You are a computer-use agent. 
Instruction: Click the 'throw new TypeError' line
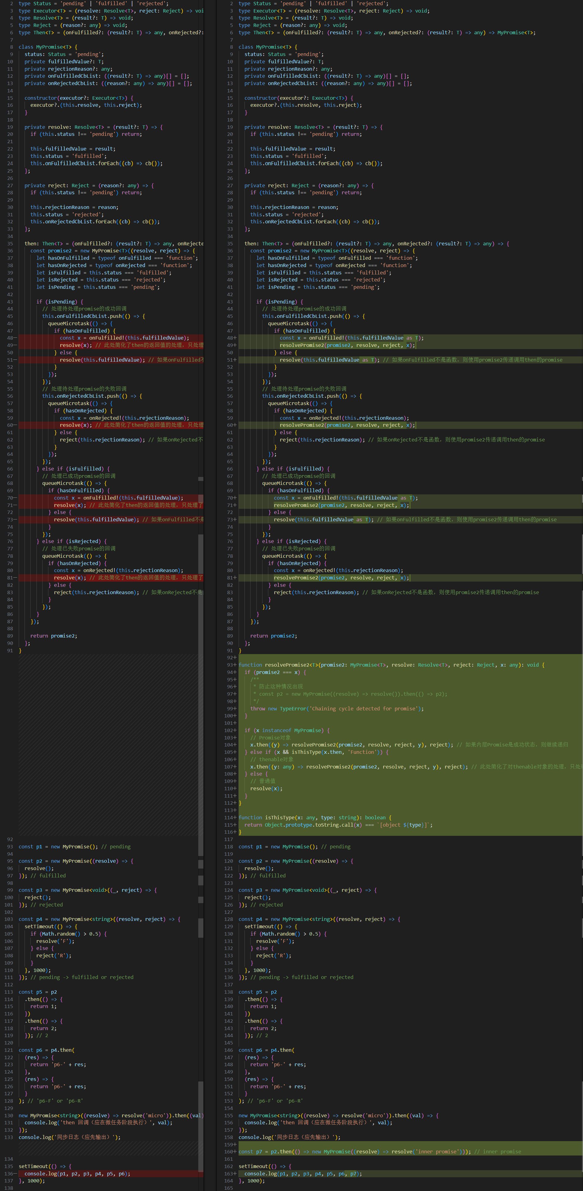coord(337,708)
